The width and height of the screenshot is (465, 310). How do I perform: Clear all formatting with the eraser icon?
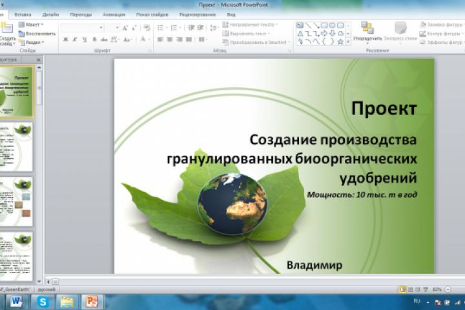click(147, 28)
